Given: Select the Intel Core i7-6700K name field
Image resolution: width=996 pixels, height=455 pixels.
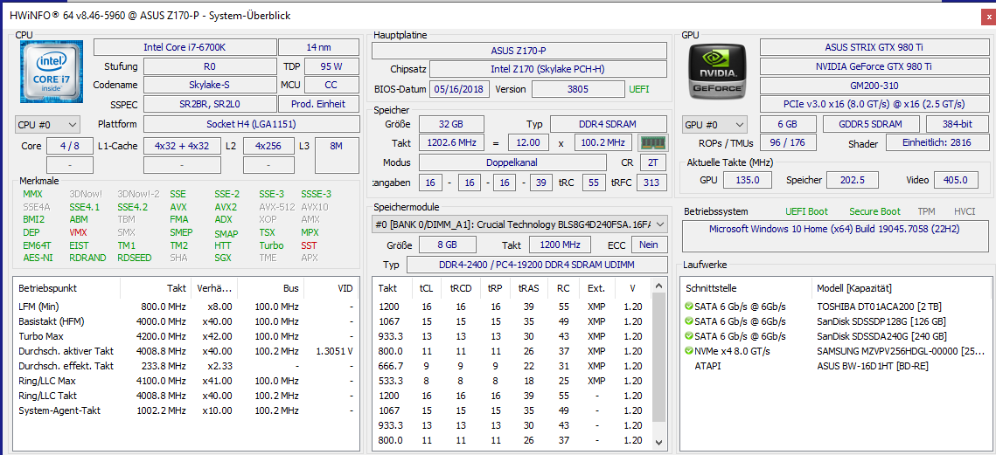Looking at the screenshot, I should click(x=185, y=47).
